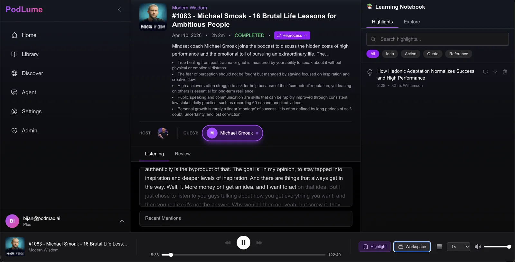Open the comment icon on the Hedonic Adaptation highlight
The width and height of the screenshot is (515, 262).
[485, 72]
